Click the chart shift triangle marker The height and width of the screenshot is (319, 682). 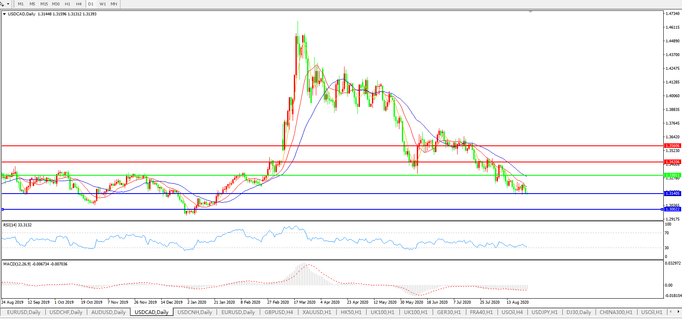(x=530, y=12)
